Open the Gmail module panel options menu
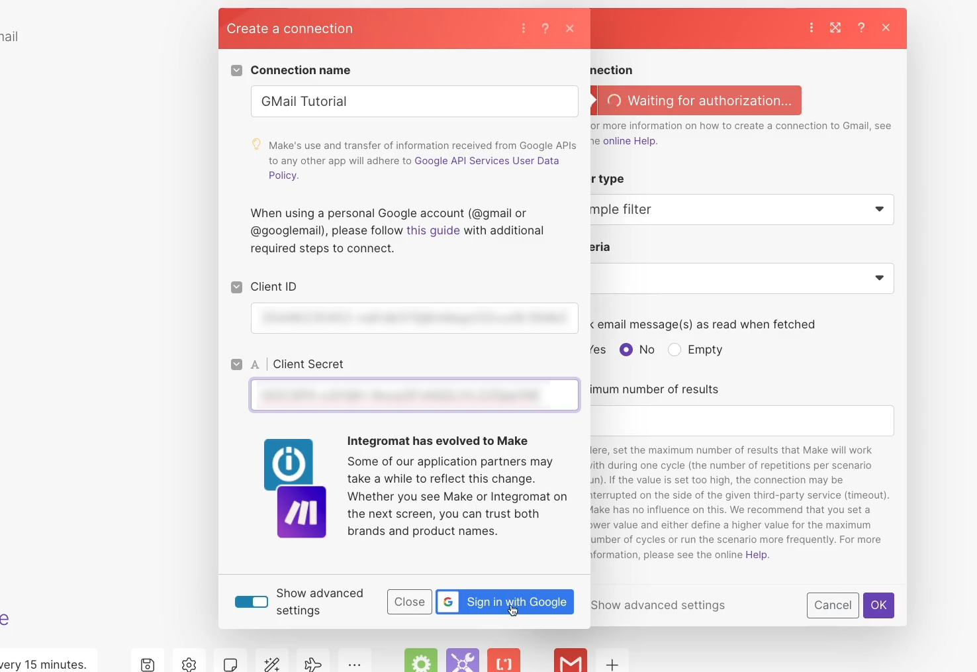 pos(812,28)
